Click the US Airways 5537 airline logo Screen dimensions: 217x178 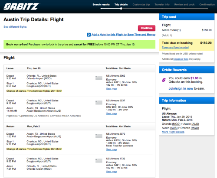coord(99,103)
